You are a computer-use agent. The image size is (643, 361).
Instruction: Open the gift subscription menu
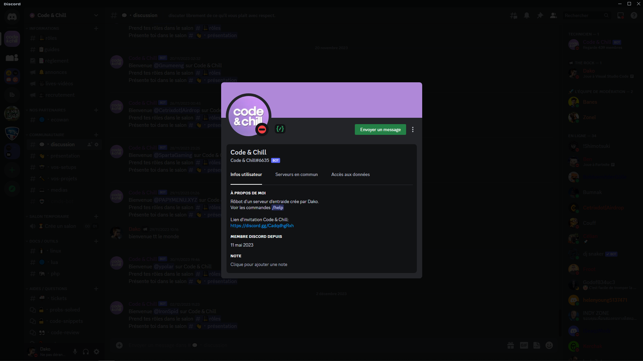coord(510,345)
